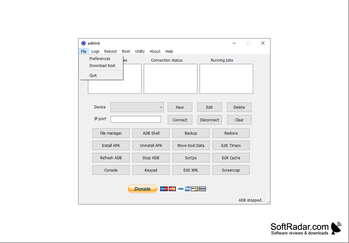
Task: Click the Visa card icon
Action: coord(181,189)
